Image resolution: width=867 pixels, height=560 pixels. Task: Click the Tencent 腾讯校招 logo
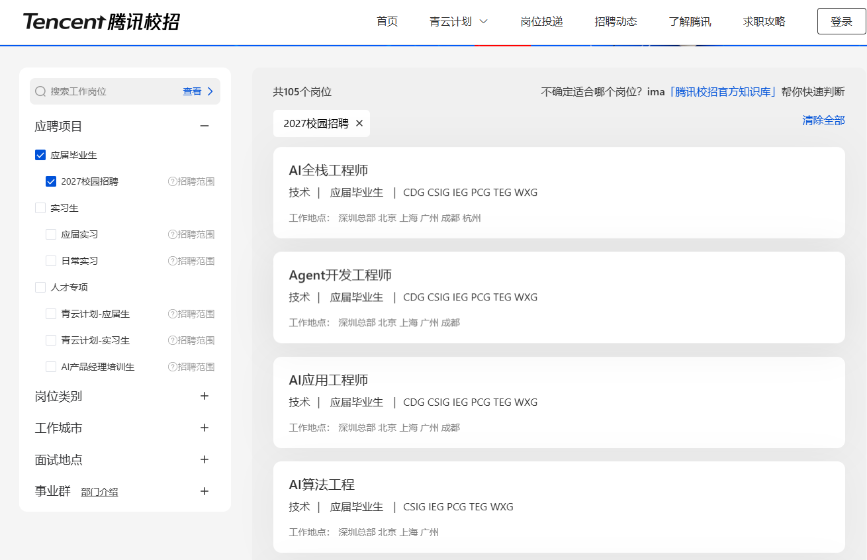point(101,22)
